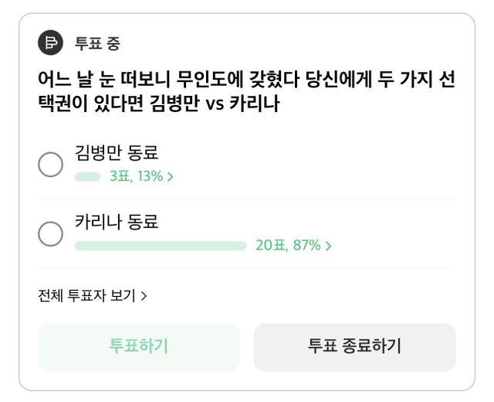
Task: Click the long 87% vote progress bar
Action: tap(161, 246)
